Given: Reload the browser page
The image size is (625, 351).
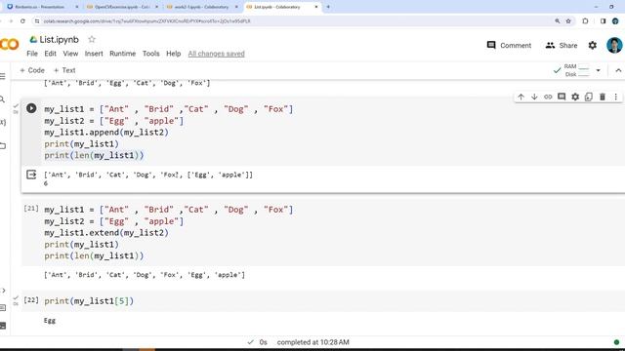Looking at the screenshot, I should [22, 21].
